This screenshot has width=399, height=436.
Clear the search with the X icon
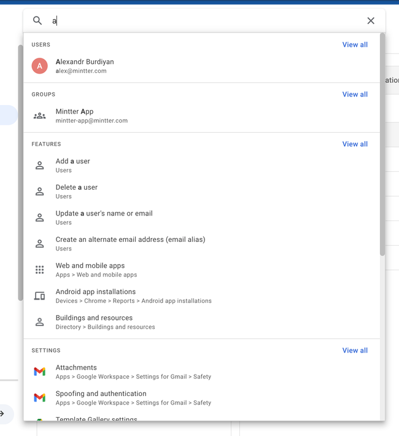coord(371,21)
